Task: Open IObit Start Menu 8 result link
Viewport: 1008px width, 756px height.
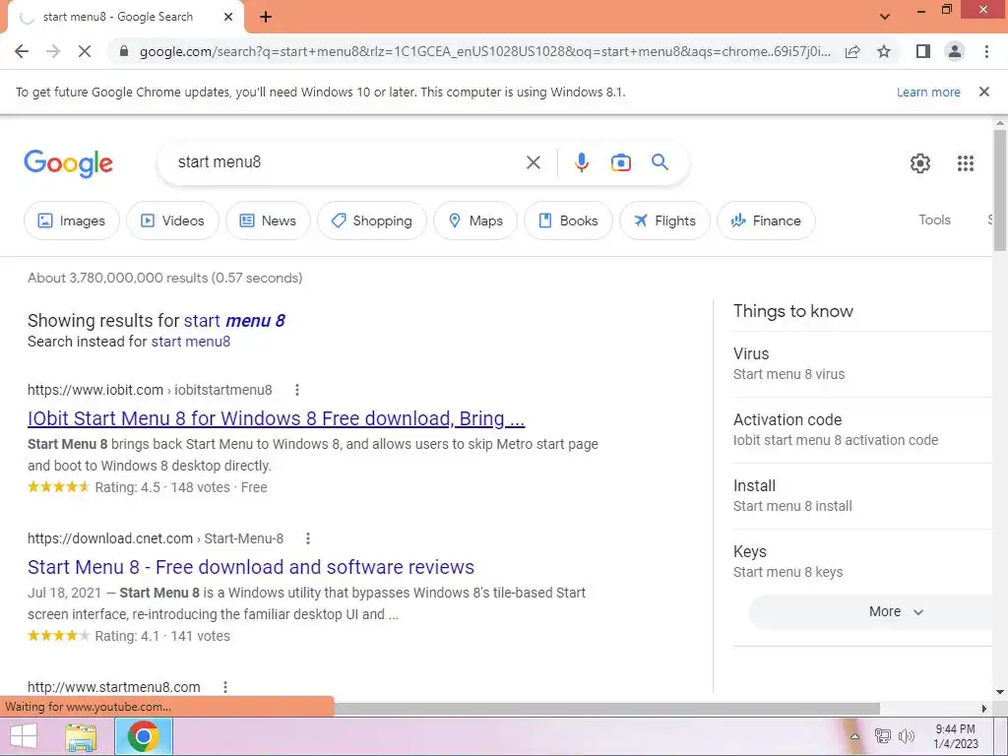Action: pyautogui.click(x=276, y=418)
